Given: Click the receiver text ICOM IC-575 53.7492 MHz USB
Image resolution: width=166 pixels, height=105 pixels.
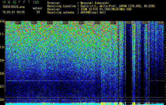Looking at the screenshot, I should [106, 9].
